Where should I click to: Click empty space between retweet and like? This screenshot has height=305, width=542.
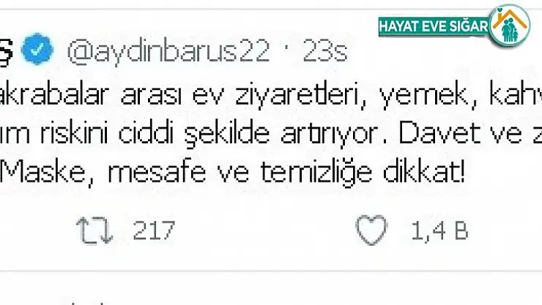pos(263,230)
